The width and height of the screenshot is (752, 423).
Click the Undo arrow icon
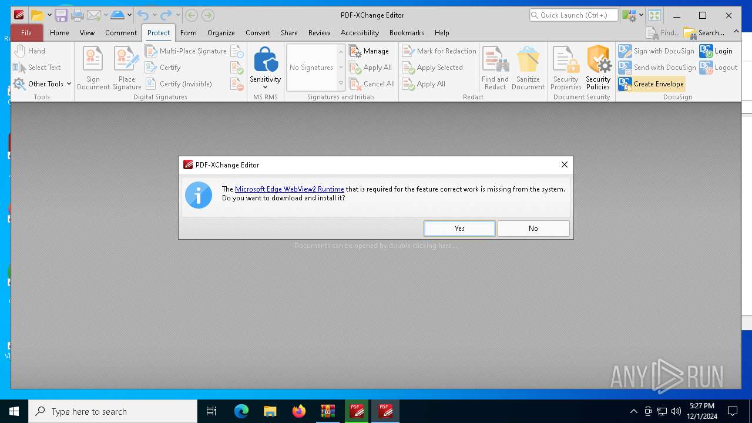[143, 15]
